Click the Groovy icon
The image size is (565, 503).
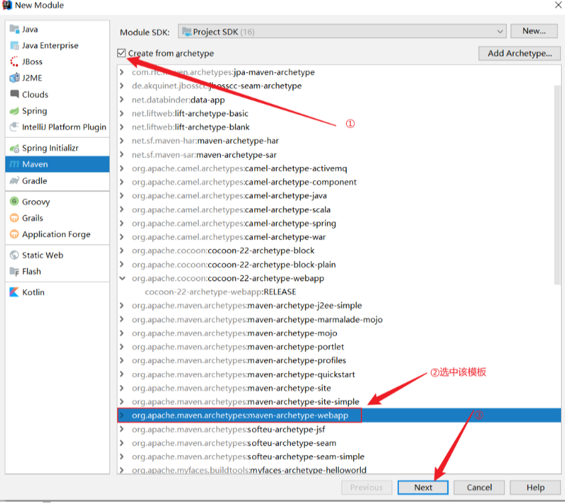(15, 201)
